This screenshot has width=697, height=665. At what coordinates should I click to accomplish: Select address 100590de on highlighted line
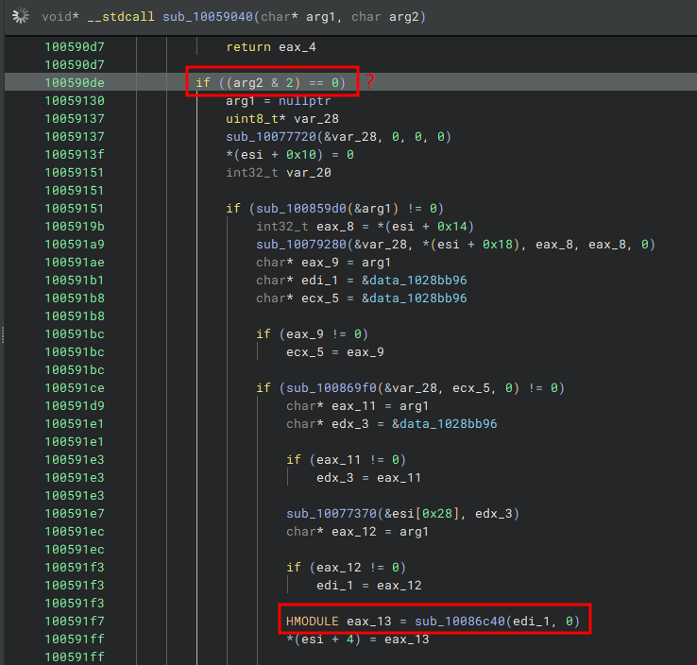[x=75, y=83]
